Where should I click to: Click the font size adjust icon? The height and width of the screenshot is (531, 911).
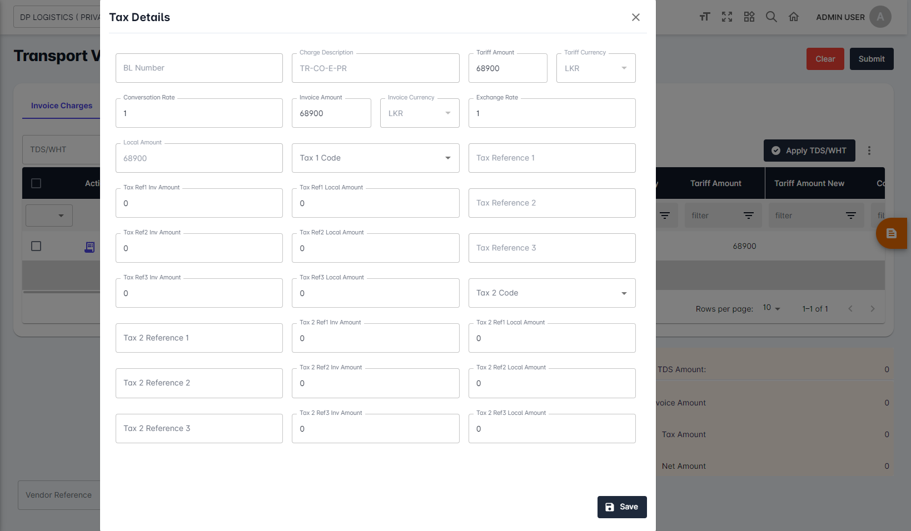[705, 17]
